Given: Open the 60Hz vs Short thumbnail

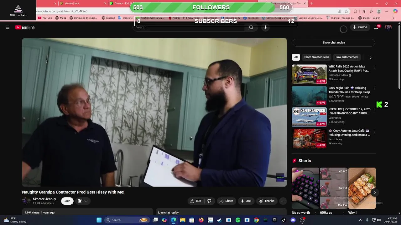Looking at the screenshot, I should (x=333, y=188).
